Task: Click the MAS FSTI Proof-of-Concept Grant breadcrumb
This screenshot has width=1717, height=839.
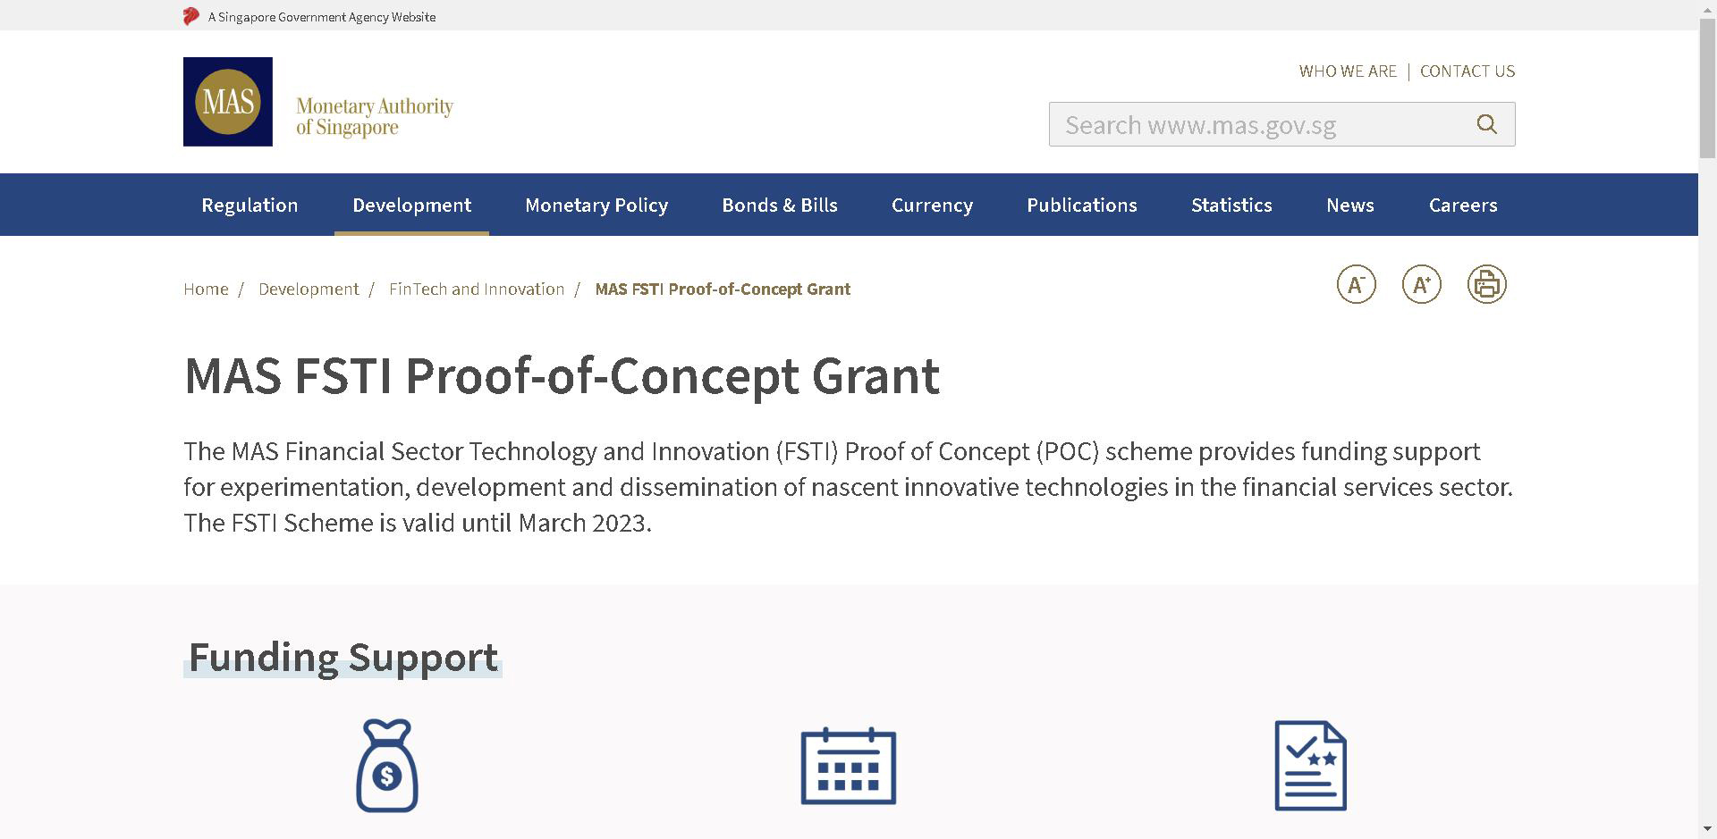Action: pyautogui.click(x=723, y=289)
